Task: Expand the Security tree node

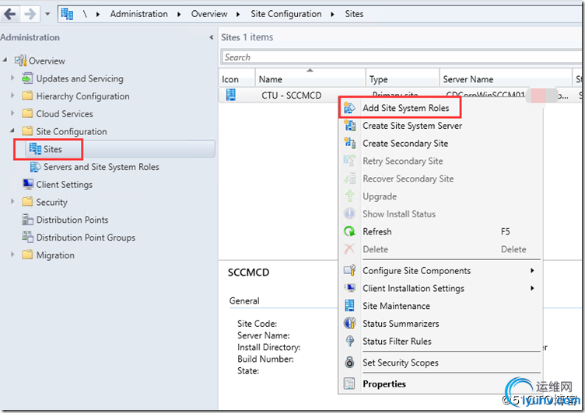Action: [12, 202]
